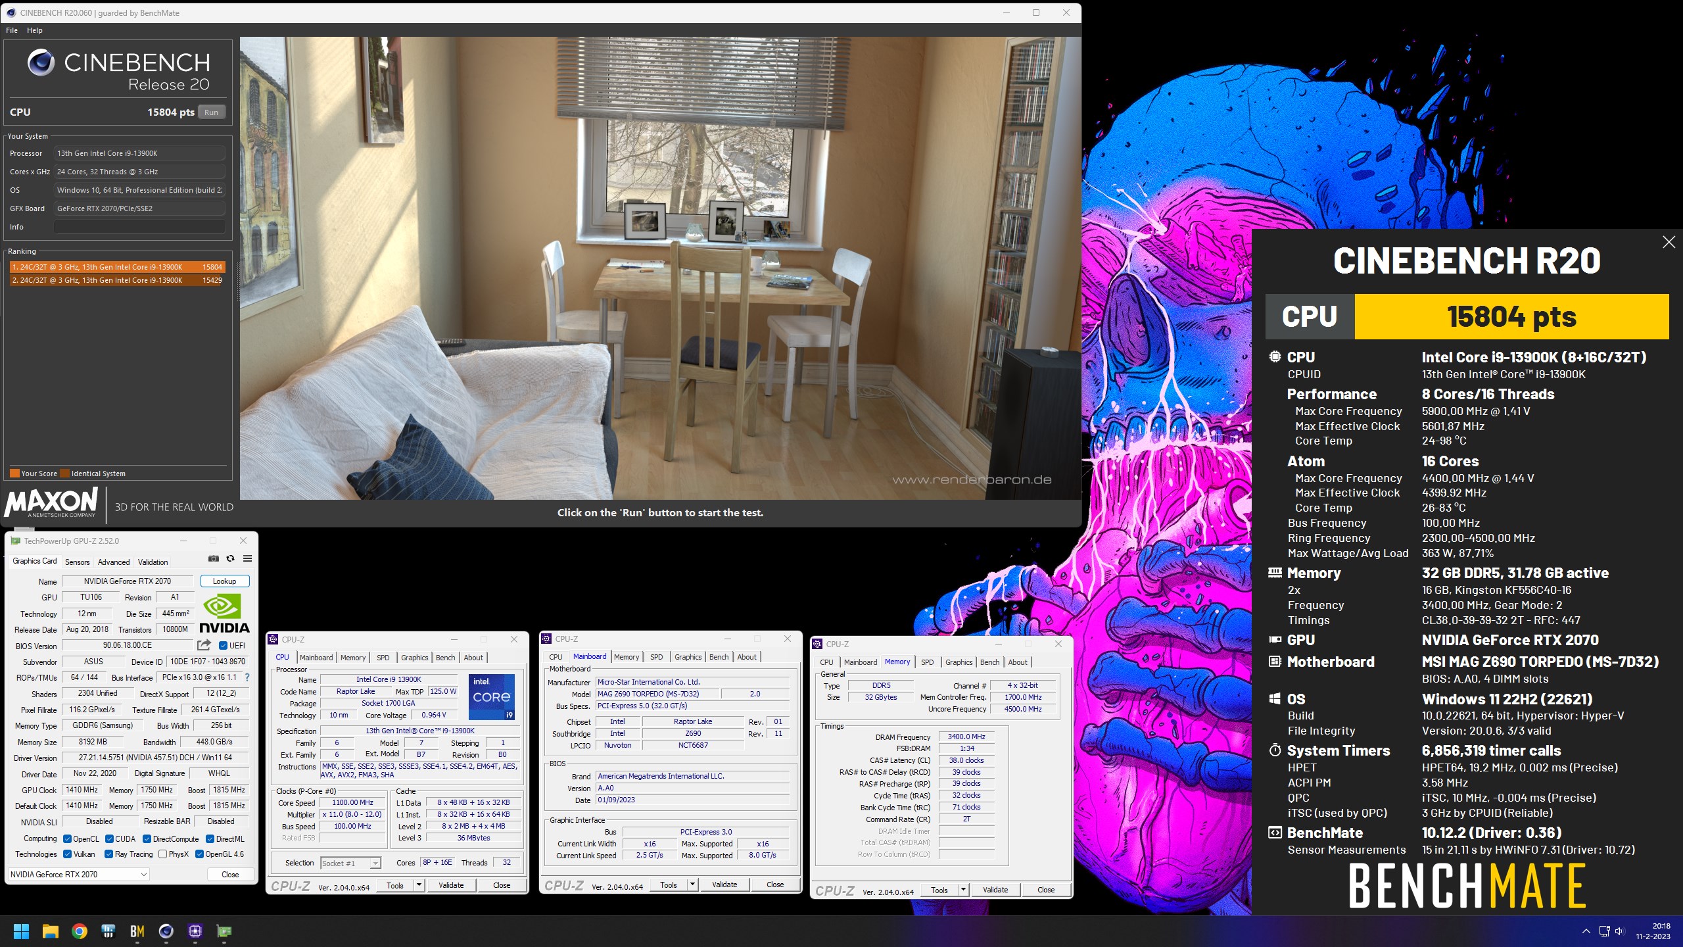Toggle the CUDA checkbox

[x=109, y=839]
